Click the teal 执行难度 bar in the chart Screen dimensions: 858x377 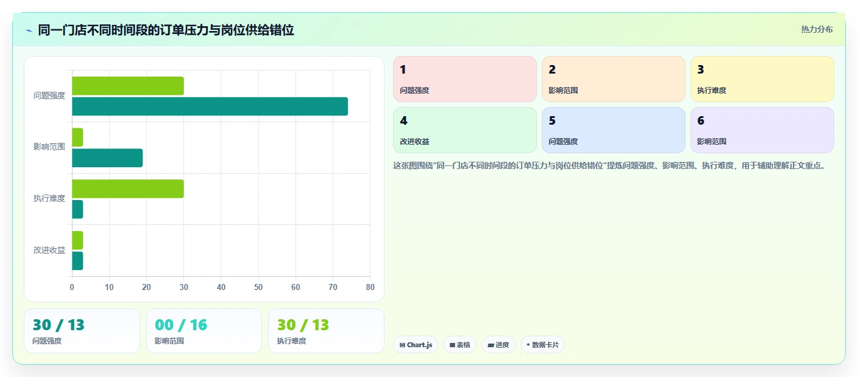(x=77, y=209)
